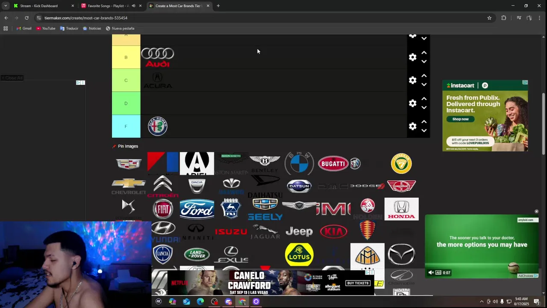Pick the Cadillac logo
Screen dimensions: 547x308
coord(129,163)
